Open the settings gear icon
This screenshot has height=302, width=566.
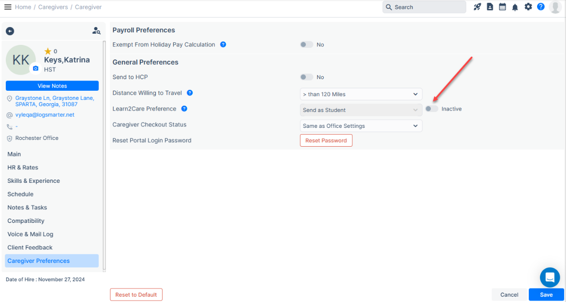(x=528, y=7)
